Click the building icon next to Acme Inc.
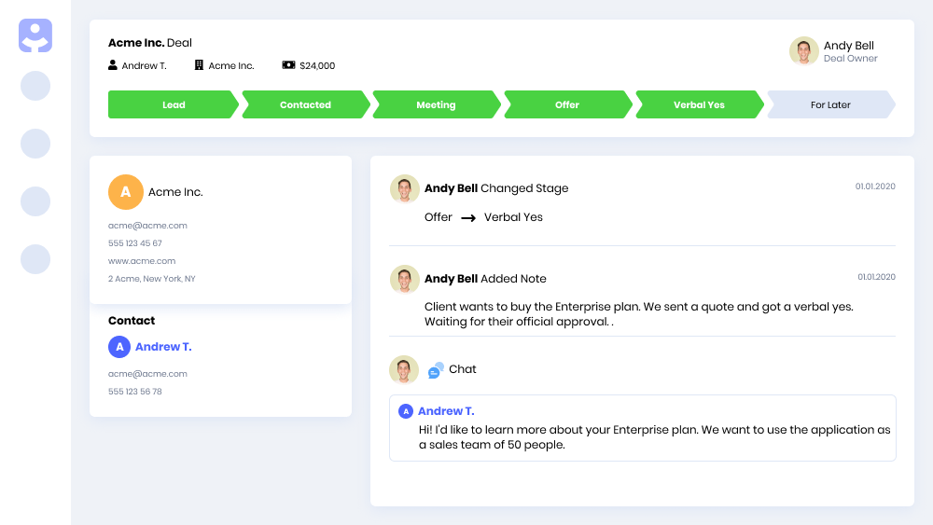Screen dimensions: 933x525 coord(199,65)
